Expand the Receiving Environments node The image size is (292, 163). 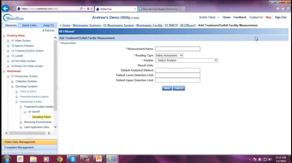(21, 122)
